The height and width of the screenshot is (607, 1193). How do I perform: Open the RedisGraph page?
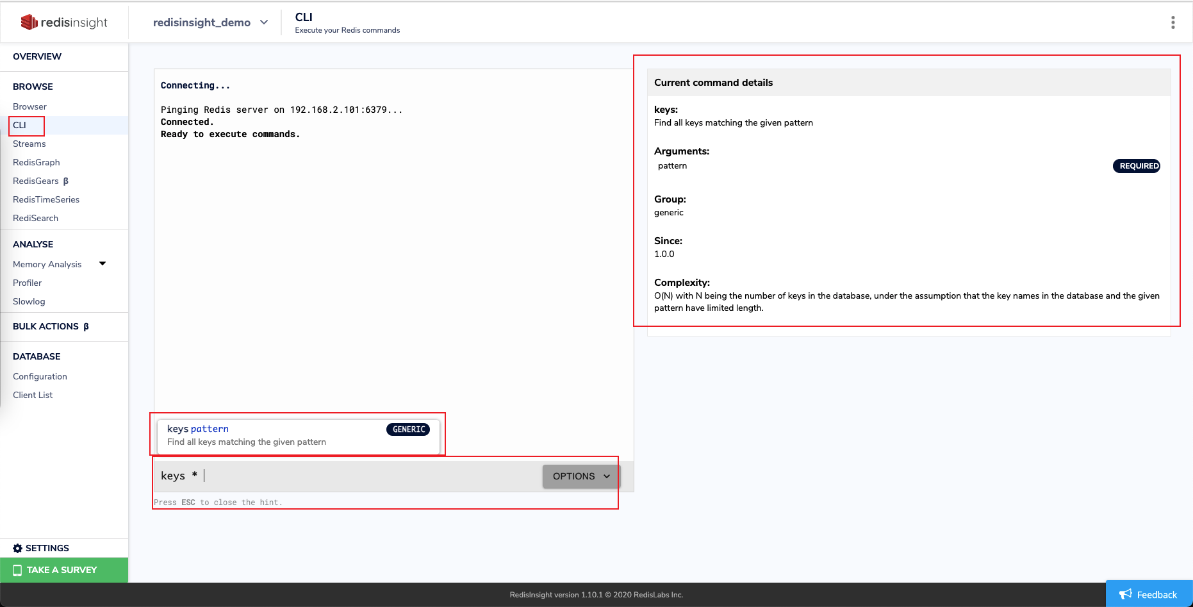[x=36, y=162]
